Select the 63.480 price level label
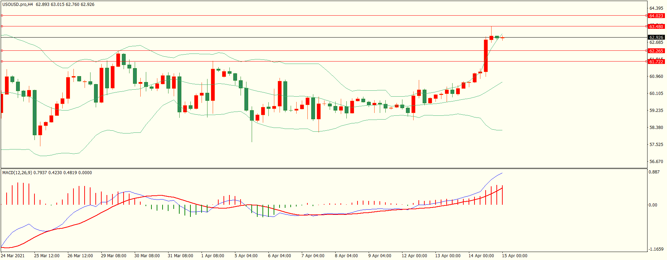This screenshot has width=667, height=260. (x=656, y=26)
